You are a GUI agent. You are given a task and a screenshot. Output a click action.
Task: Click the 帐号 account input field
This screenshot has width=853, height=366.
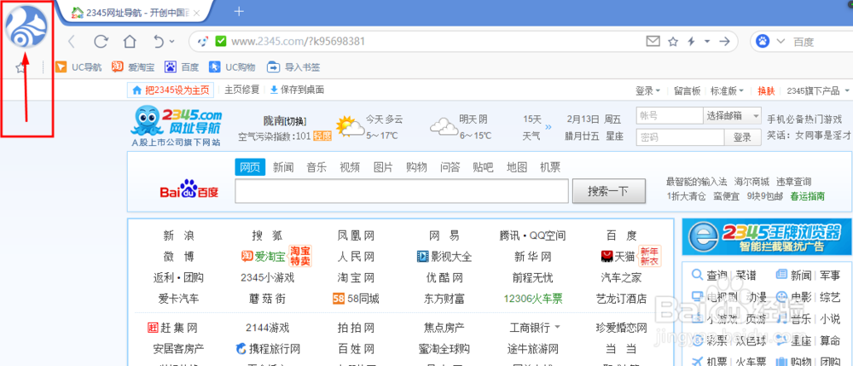point(670,116)
